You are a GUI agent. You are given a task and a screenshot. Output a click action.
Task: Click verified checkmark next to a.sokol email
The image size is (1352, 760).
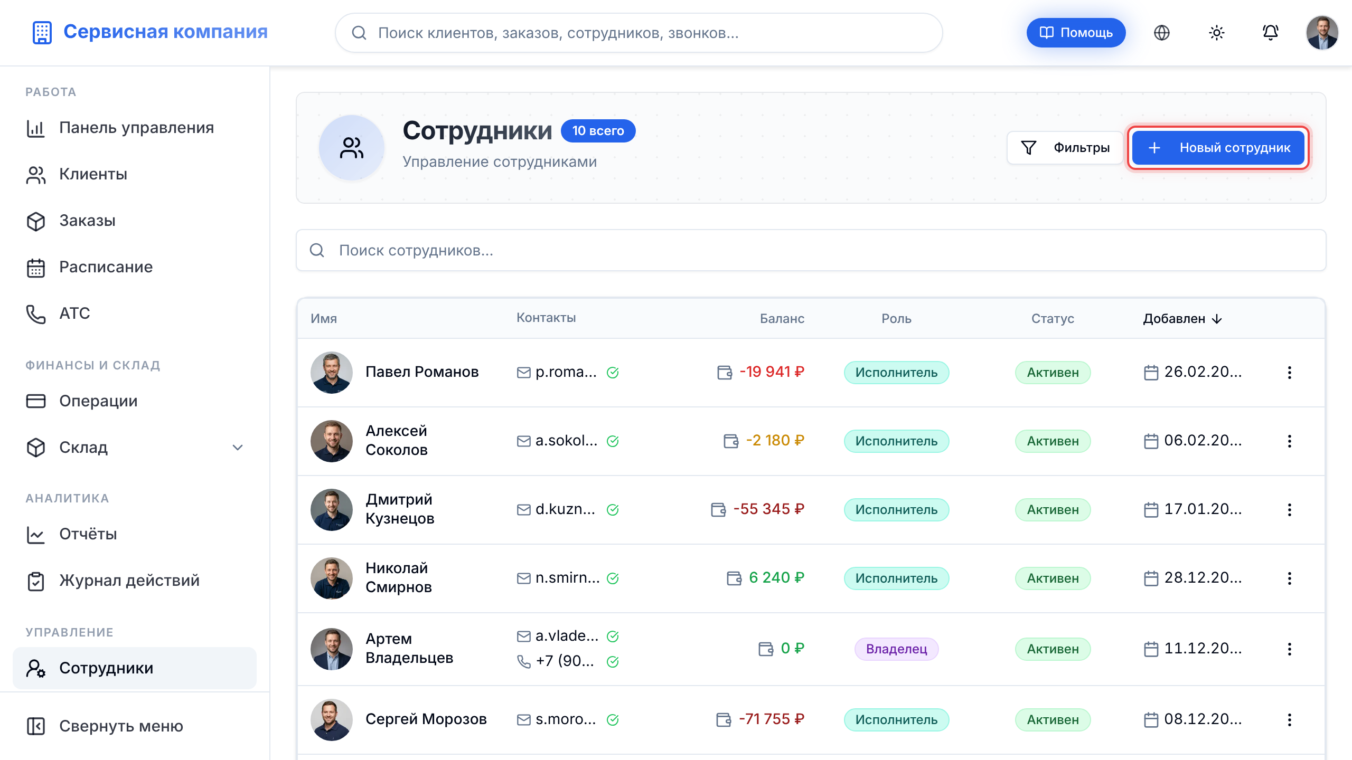tap(613, 441)
